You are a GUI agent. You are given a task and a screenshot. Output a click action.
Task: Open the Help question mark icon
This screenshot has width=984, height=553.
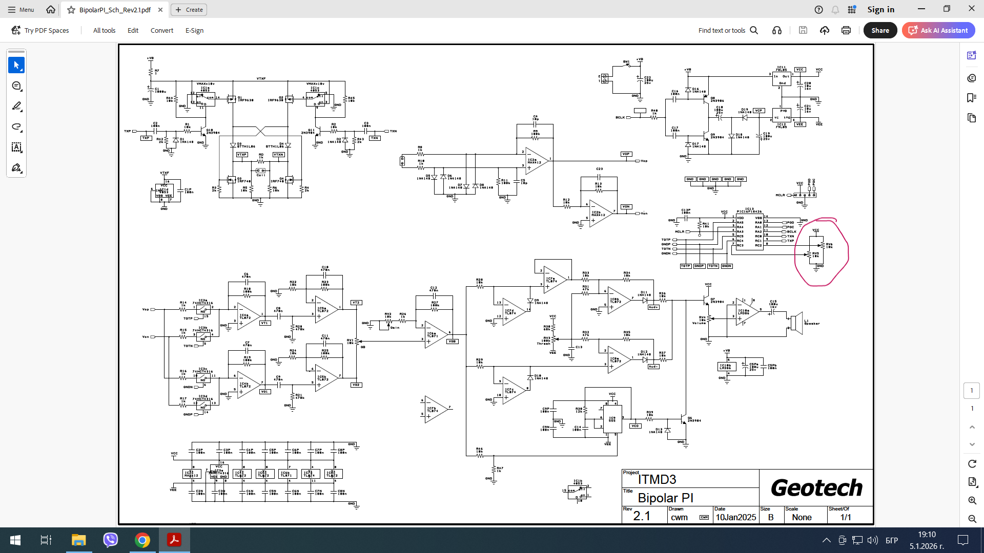click(x=819, y=10)
